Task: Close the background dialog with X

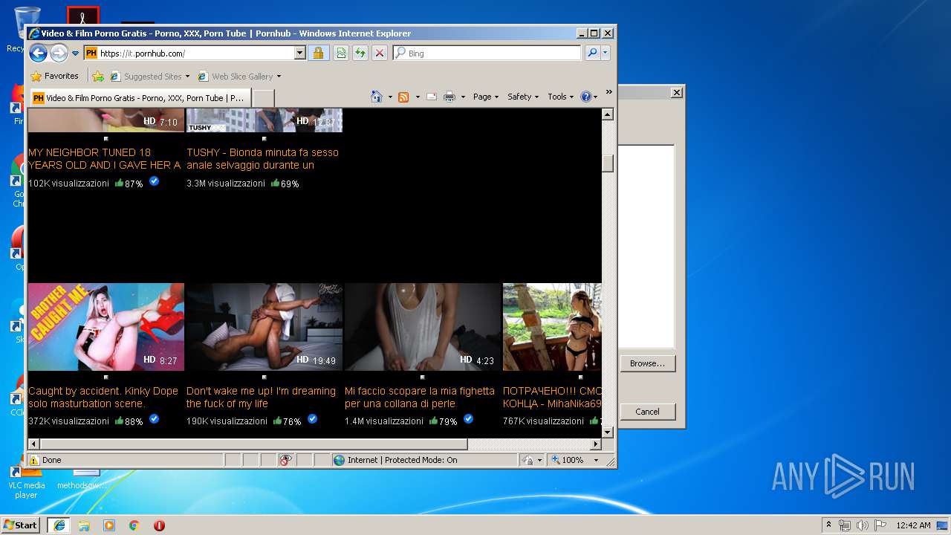Action: pos(676,92)
